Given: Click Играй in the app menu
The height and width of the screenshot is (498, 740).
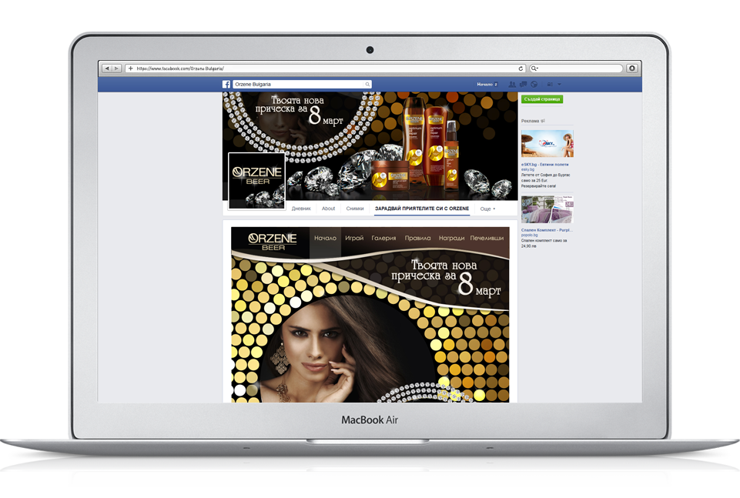Looking at the screenshot, I should pos(354,238).
